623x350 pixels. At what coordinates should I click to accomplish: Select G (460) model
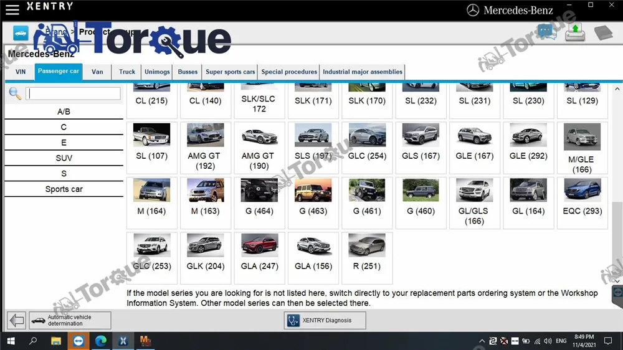click(421, 203)
